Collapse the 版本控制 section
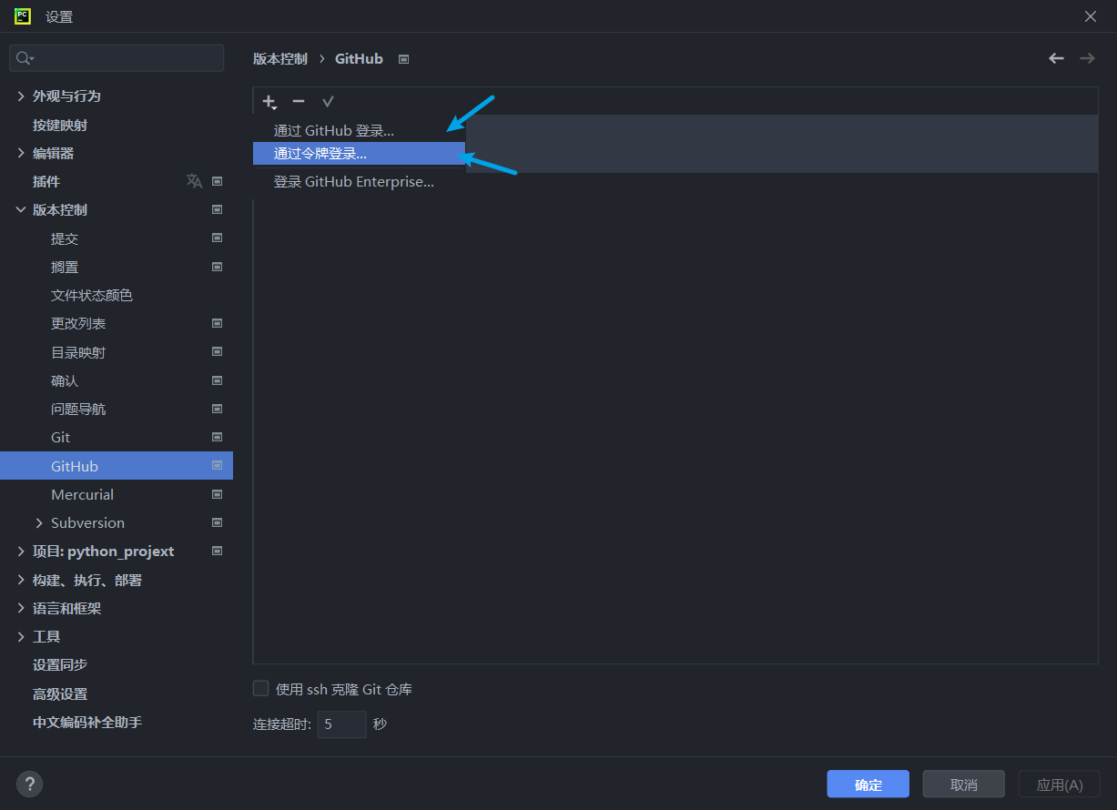The width and height of the screenshot is (1117, 810). tap(21, 209)
